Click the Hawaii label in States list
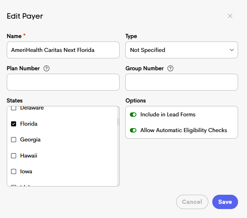 (29, 156)
